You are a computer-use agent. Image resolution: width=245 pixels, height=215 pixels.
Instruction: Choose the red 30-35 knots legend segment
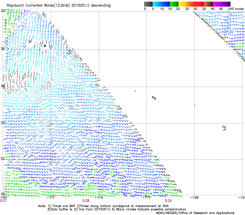[x=200, y=4]
